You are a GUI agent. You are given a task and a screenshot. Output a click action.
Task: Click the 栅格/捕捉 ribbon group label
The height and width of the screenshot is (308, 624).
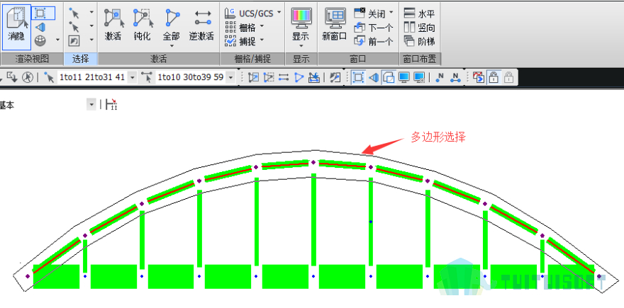pyautogui.click(x=252, y=59)
